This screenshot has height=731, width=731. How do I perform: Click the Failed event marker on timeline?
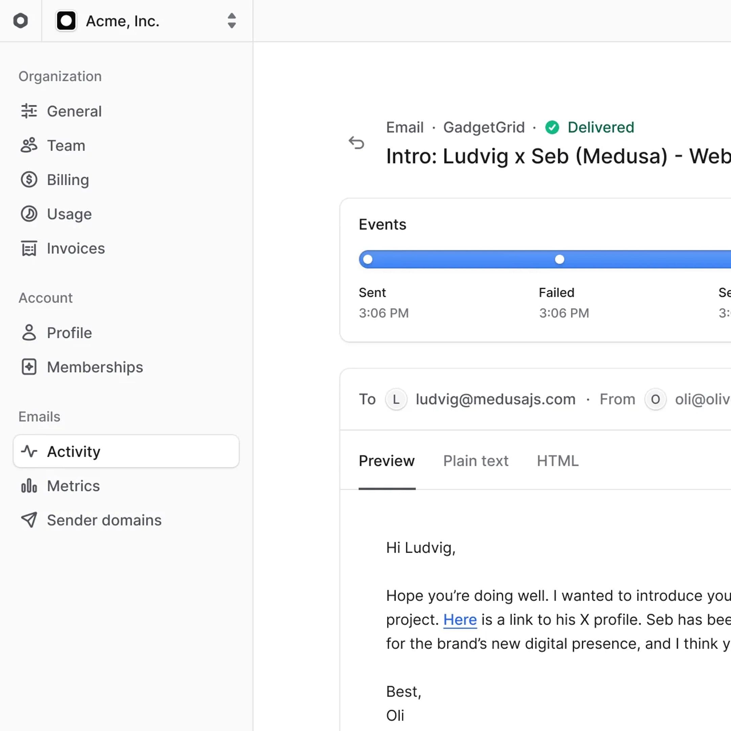pyautogui.click(x=559, y=259)
